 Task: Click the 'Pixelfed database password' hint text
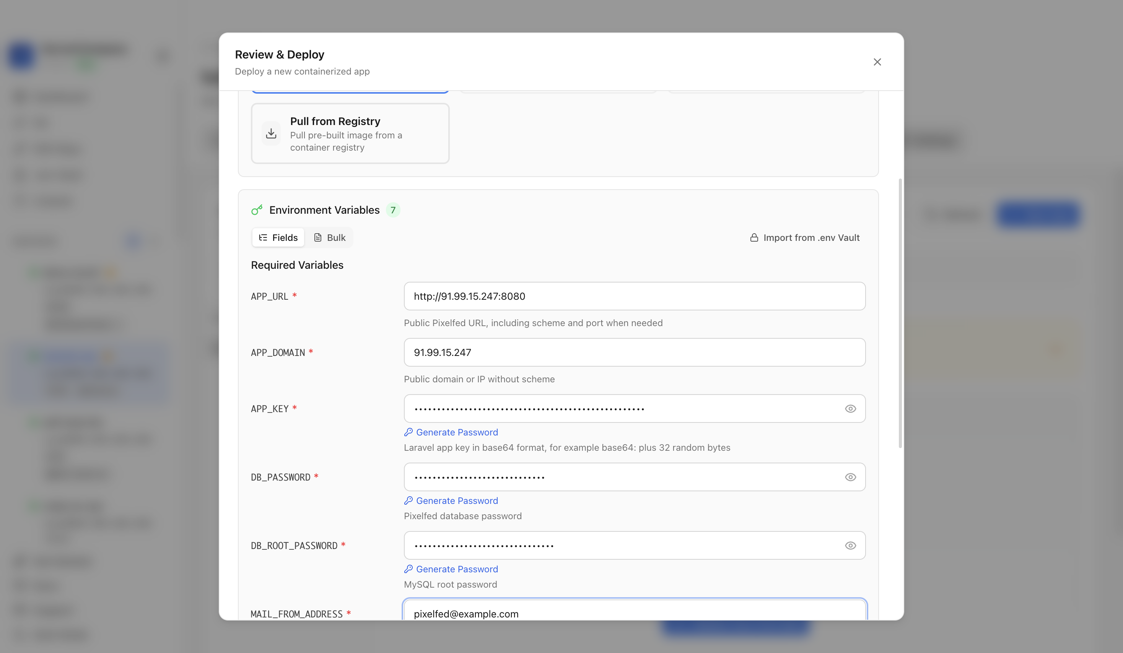pos(462,516)
